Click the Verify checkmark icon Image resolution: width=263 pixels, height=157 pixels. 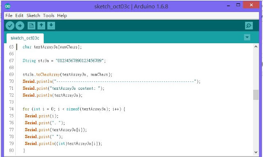click(x=10, y=26)
